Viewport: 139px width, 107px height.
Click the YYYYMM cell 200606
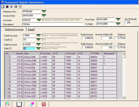pyautogui.click(x=96, y=64)
